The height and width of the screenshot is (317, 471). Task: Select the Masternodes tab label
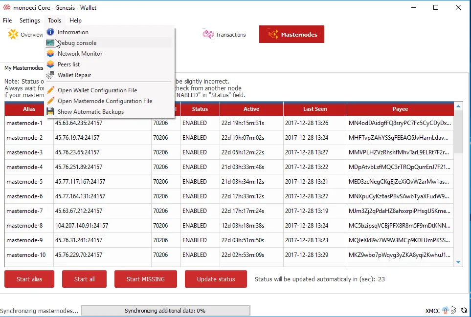[x=299, y=35]
